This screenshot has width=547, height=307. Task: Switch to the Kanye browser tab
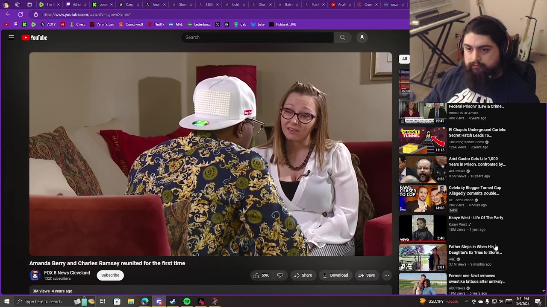tap(129, 5)
